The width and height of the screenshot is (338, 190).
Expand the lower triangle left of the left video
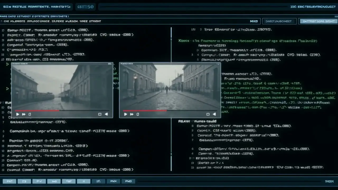(x=7, y=89)
